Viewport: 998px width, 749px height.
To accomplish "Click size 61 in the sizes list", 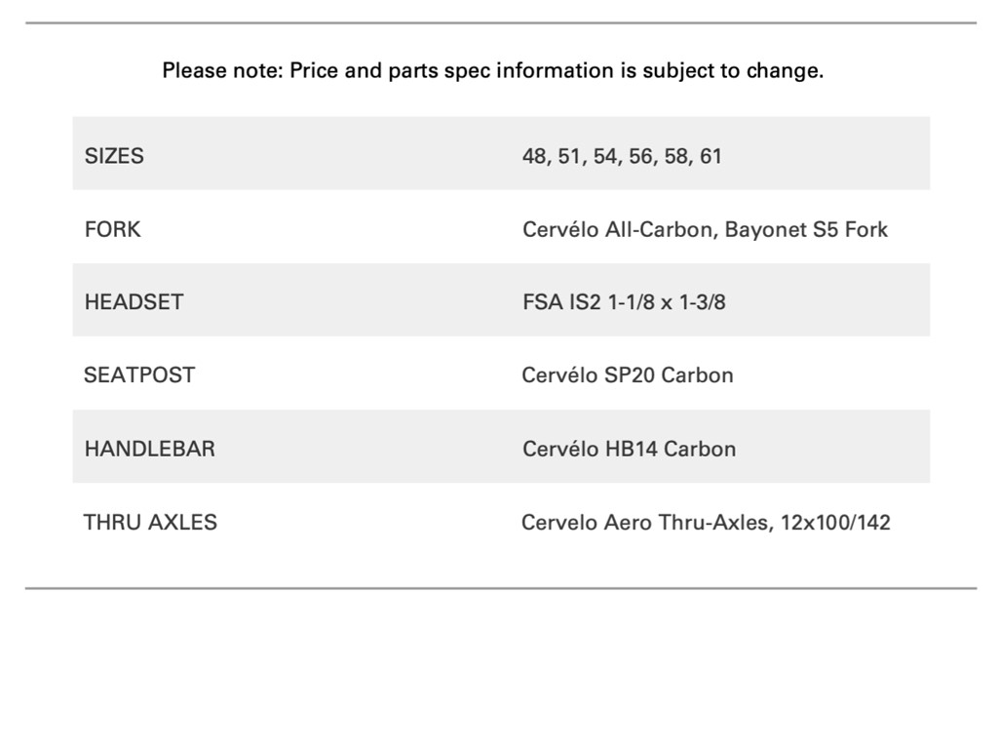I will tap(710, 156).
